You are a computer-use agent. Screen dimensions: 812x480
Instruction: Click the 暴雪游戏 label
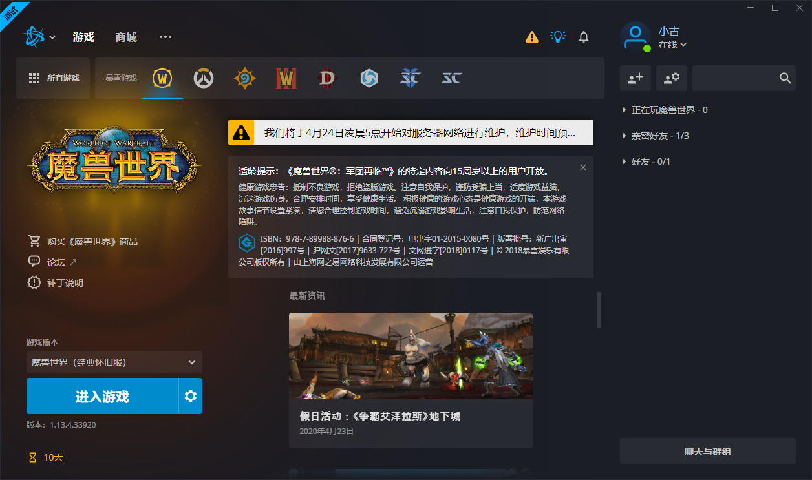(x=121, y=78)
